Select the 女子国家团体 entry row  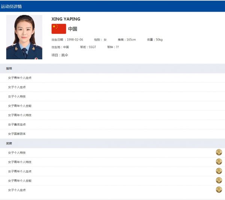tap(112, 134)
